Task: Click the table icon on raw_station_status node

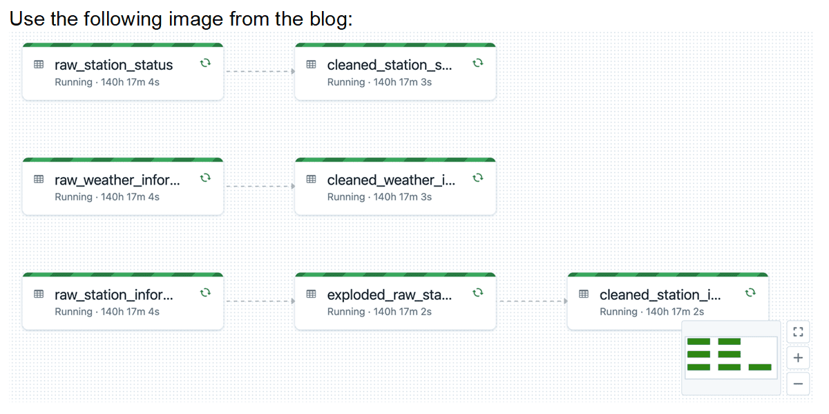Action: 39,64
